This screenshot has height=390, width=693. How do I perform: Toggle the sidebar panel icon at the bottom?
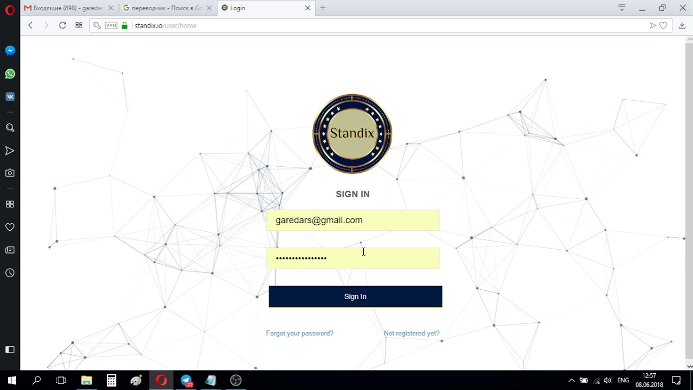pyautogui.click(x=10, y=349)
